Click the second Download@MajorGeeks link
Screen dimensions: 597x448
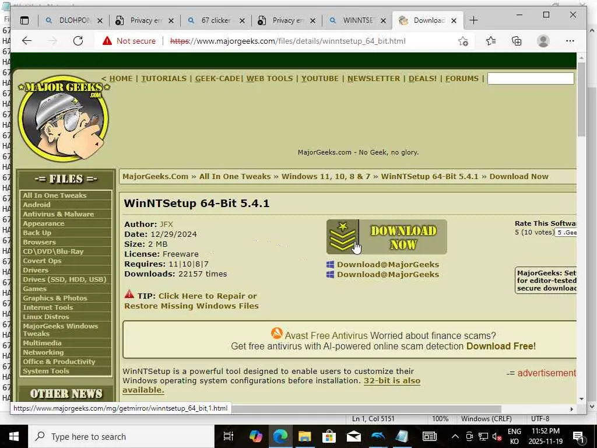point(388,274)
